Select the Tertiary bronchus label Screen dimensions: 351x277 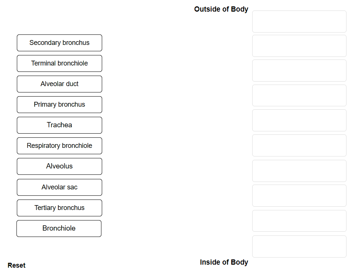tap(59, 208)
